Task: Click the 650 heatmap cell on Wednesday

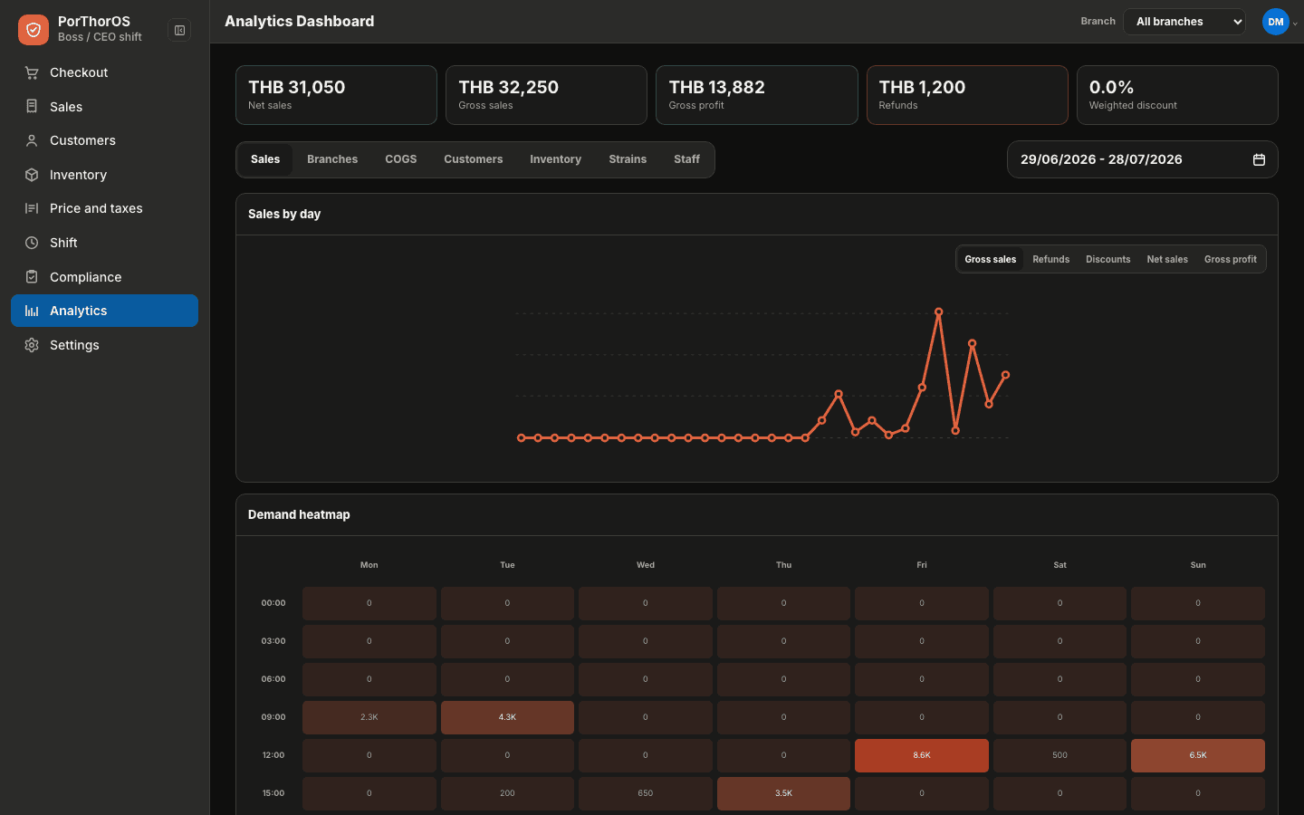Action: (646, 793)
